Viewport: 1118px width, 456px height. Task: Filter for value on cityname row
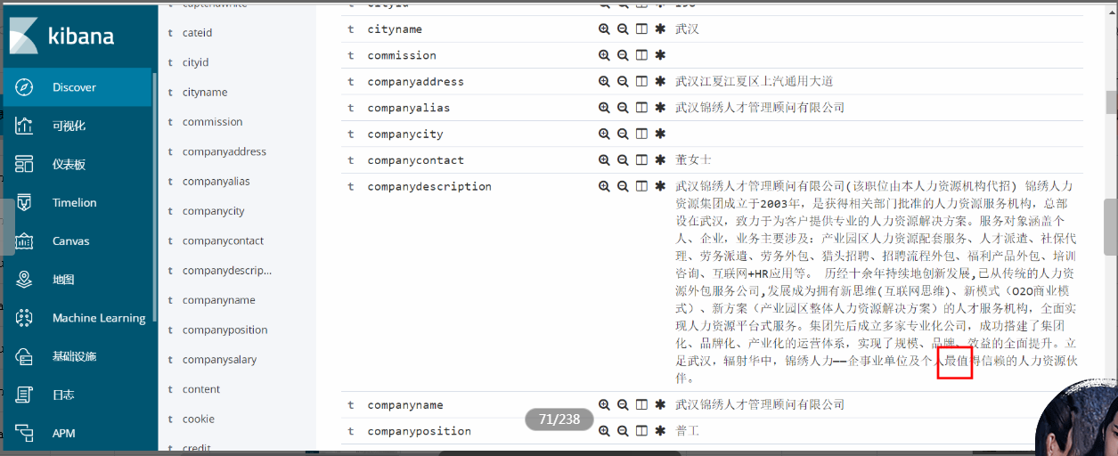604,28
